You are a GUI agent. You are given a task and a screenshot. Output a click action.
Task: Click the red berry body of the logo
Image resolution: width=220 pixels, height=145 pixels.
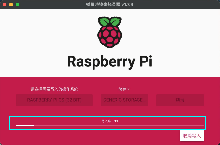click(110, 36)
